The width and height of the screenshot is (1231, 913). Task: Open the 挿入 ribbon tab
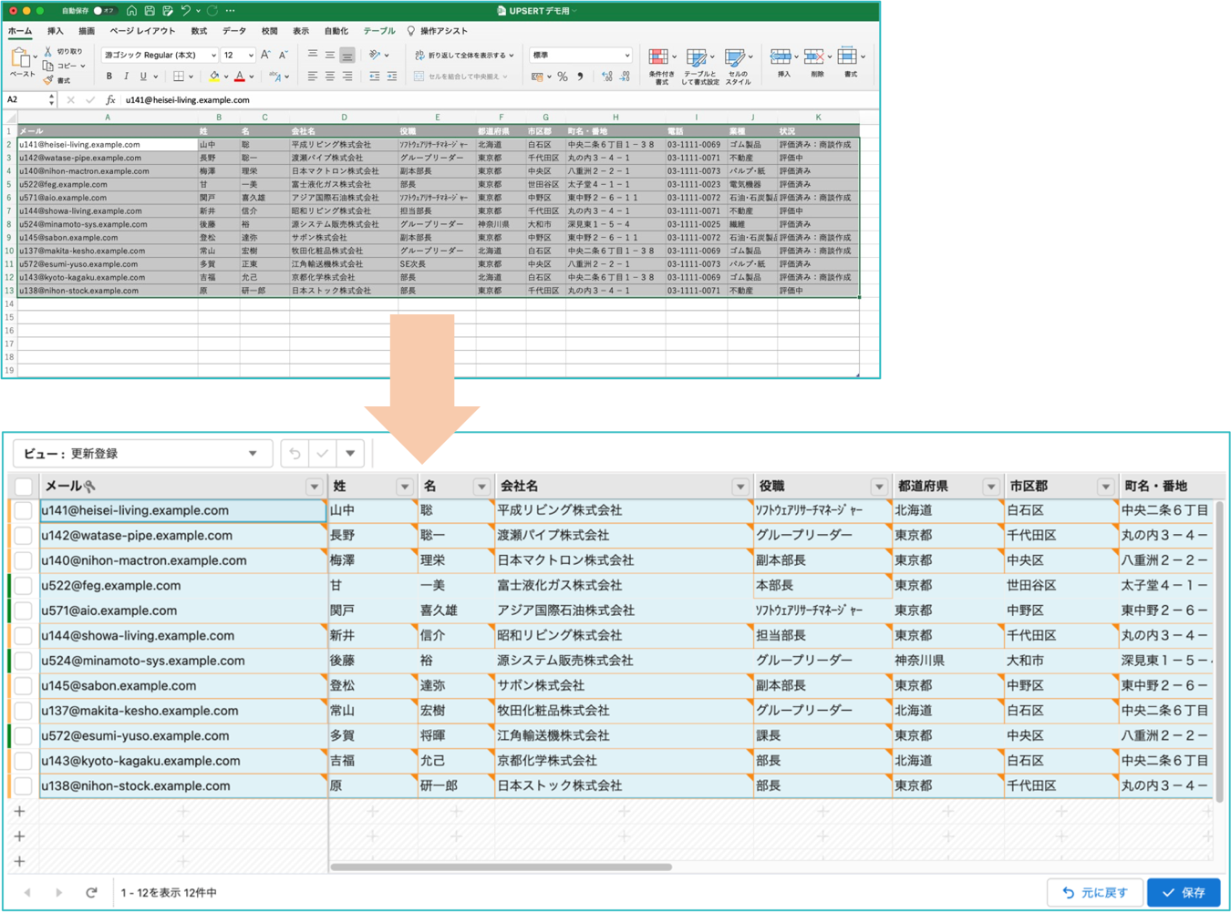[x=56, y=31]
